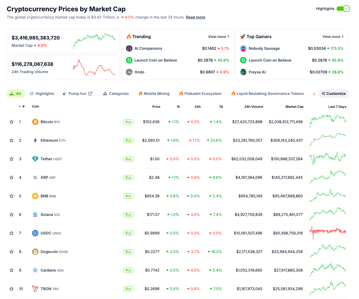Click the Ondo coin icon

[129, 72]
